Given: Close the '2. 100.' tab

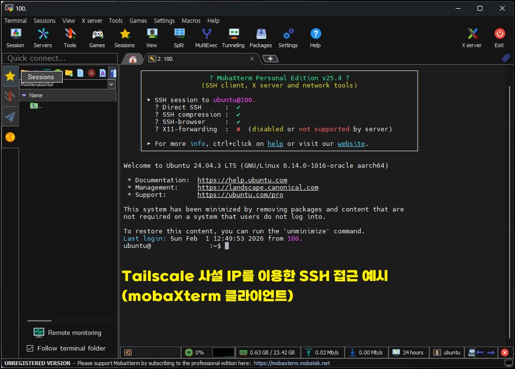Looking at the screenshot, I should coord(252,59).
